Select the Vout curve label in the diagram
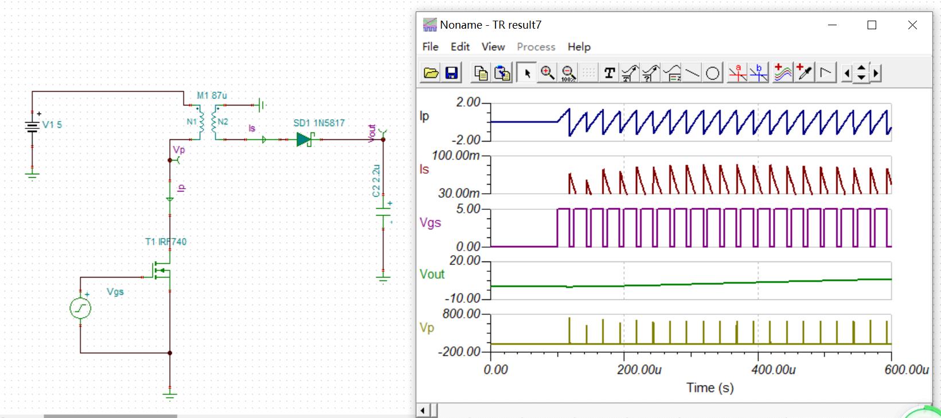 (x=432, y=274)
